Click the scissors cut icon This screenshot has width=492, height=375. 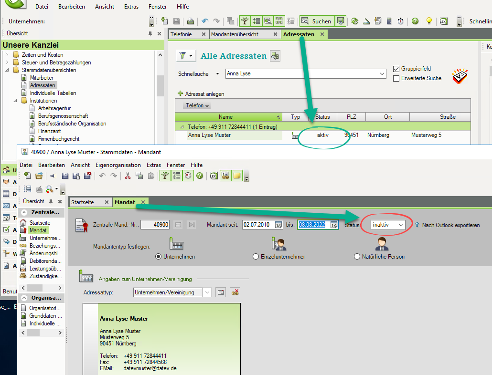[128, 176]
